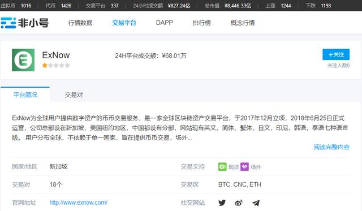The image size is (362, 211).
Task: Open the ExNow exchange logo
Action: (23, 60)
